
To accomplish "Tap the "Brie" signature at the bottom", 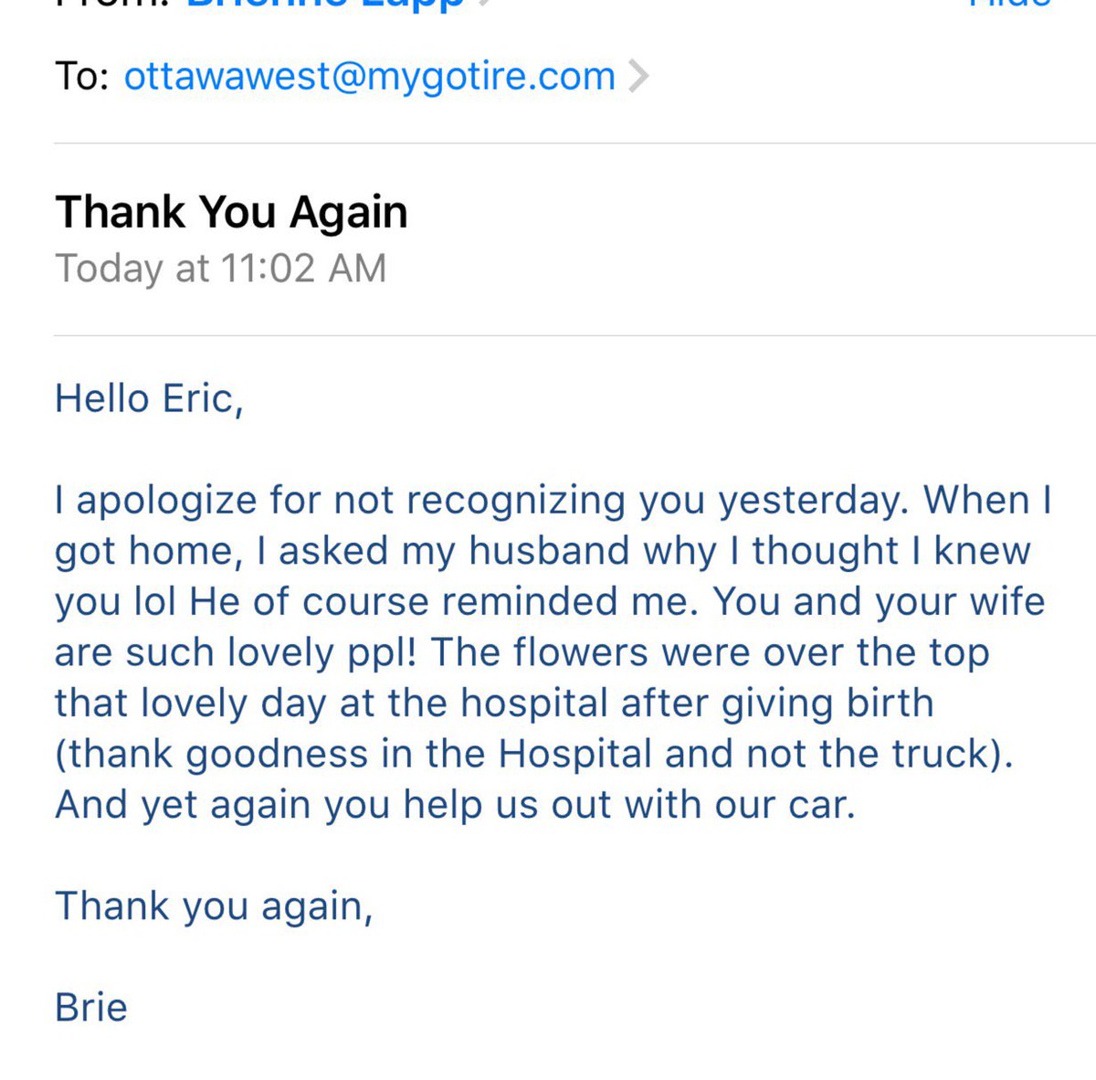I will pyautogui.click(x=91, y=1008).
